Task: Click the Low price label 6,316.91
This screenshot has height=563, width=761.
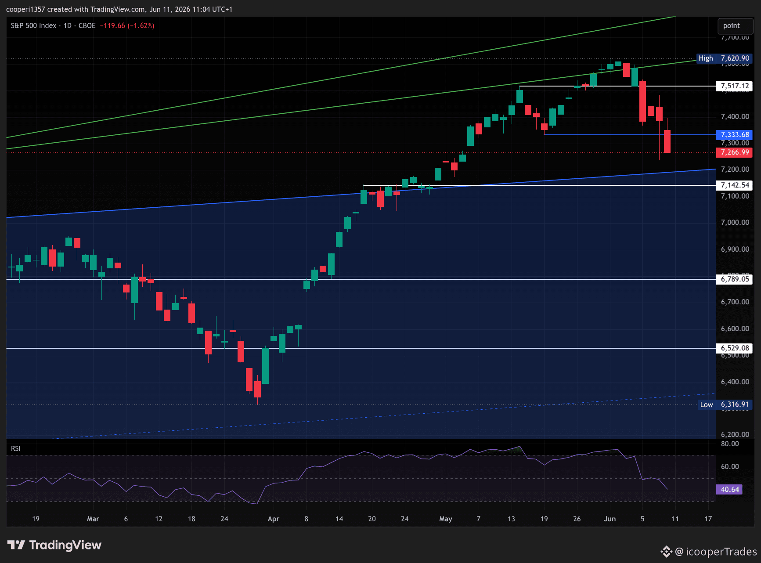Action: [735, 404]
